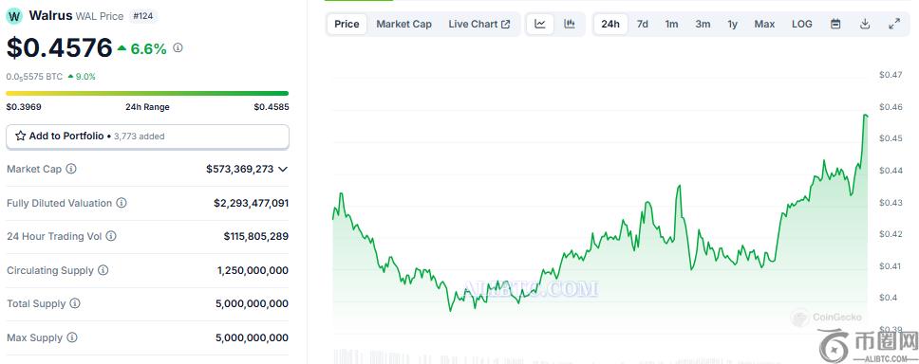Open the calendar date range picker

pos(835,24)
